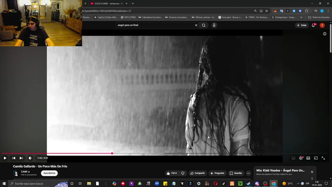Open more actions three-dot menu
The height and width of the screenshot is (187, 332).
(248, 173)
